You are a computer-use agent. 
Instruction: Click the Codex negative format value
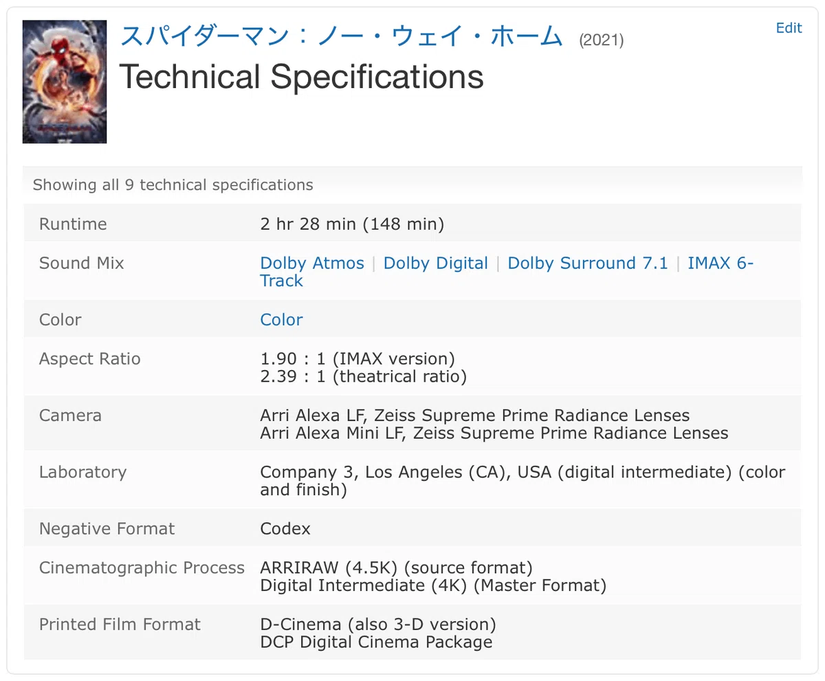tap(285, 529)
